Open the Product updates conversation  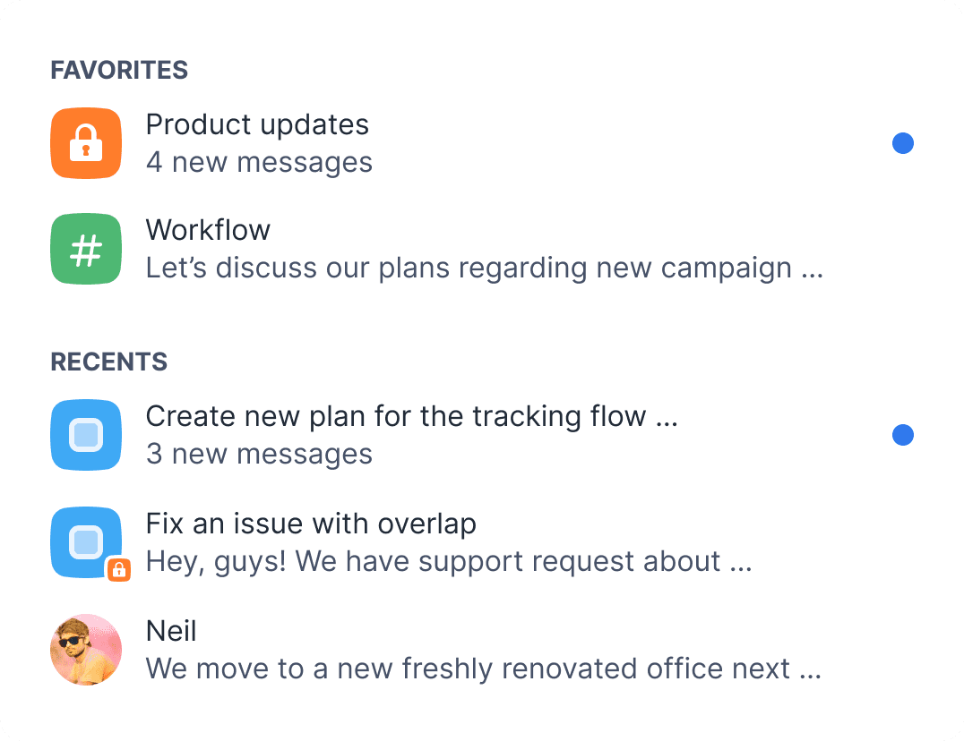click(257, 125)
